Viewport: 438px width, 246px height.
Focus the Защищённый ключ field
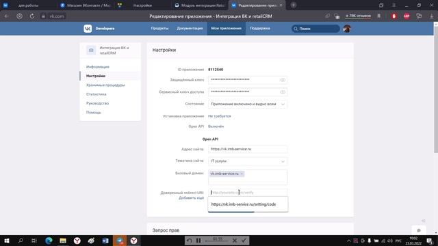[248, 80]
